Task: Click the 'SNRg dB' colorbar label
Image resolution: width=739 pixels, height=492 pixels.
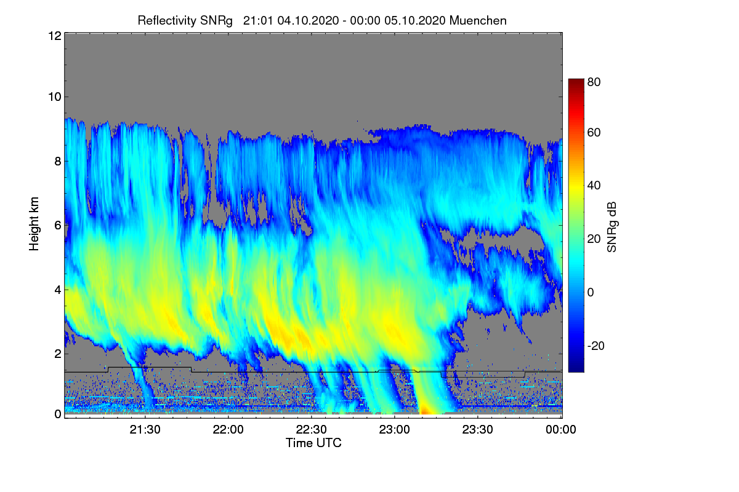Action: (612, 226)
